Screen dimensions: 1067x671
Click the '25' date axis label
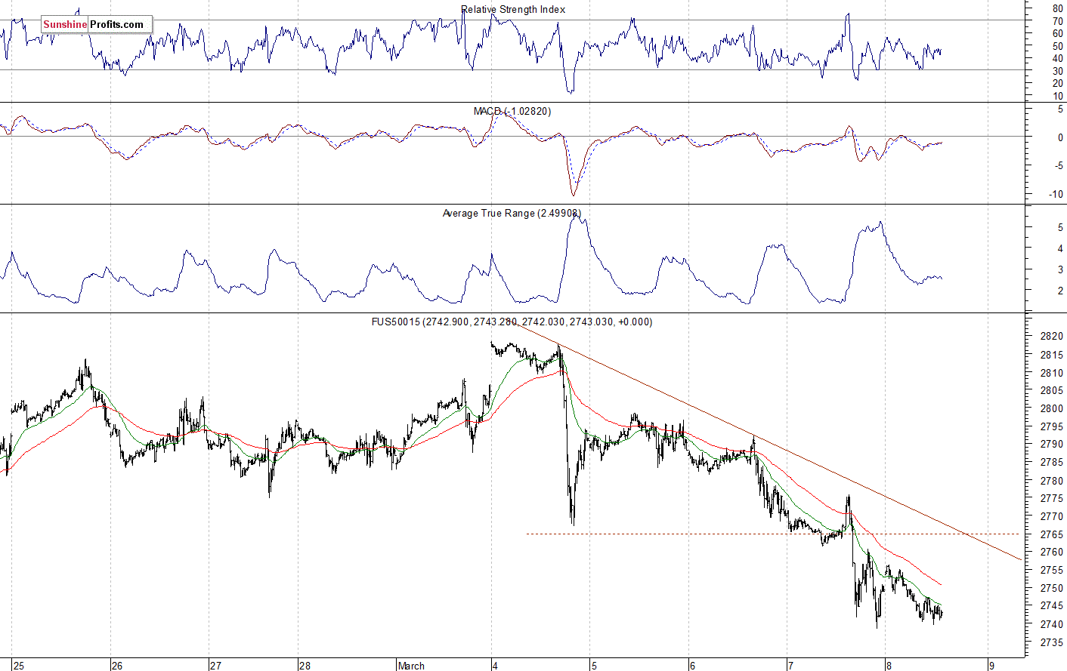point(19,666)
